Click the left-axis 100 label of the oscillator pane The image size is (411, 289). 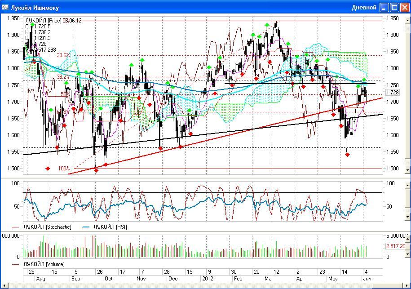click(x=15, y=183)
